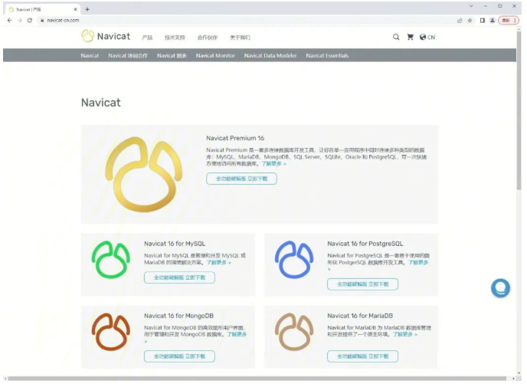Follow 了解更多 link in Navicat Premium card
The height and width of the screenshot is (384, 527).
[274, 164]
